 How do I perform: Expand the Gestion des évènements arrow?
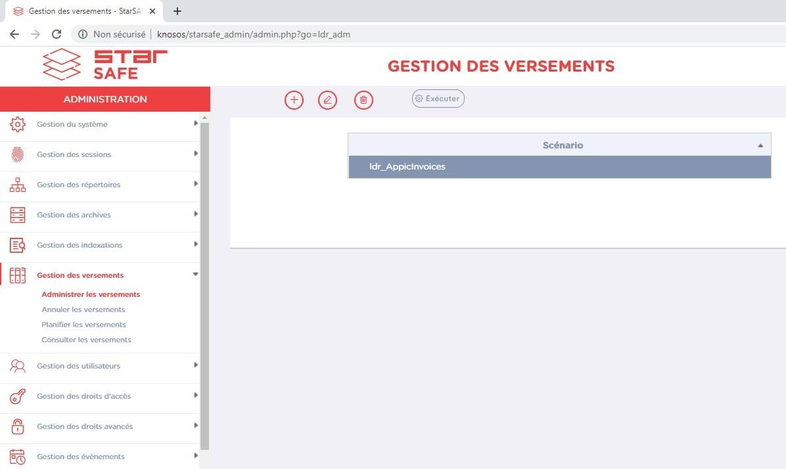point(195,456)
